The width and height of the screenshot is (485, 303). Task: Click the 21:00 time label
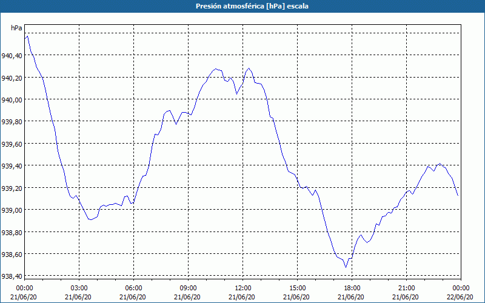[x=406, y=288]
